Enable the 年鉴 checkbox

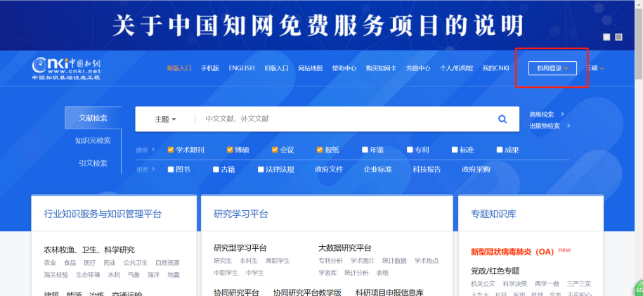tap(365, 150)
